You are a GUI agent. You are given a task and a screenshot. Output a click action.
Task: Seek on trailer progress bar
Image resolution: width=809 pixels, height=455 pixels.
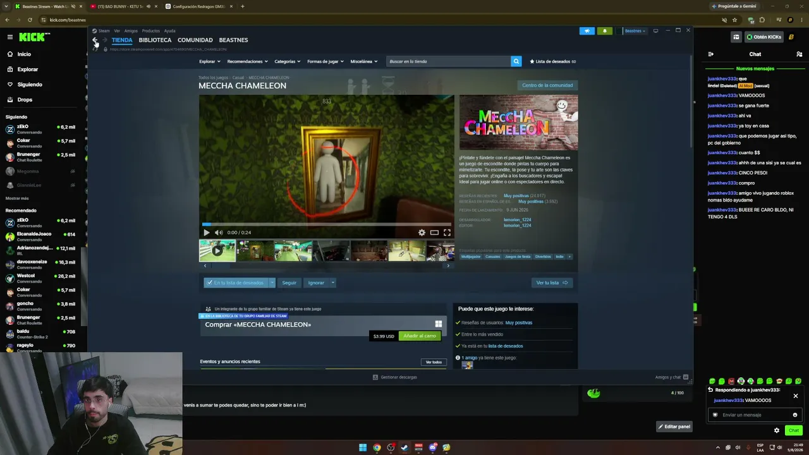pos(326,224)
